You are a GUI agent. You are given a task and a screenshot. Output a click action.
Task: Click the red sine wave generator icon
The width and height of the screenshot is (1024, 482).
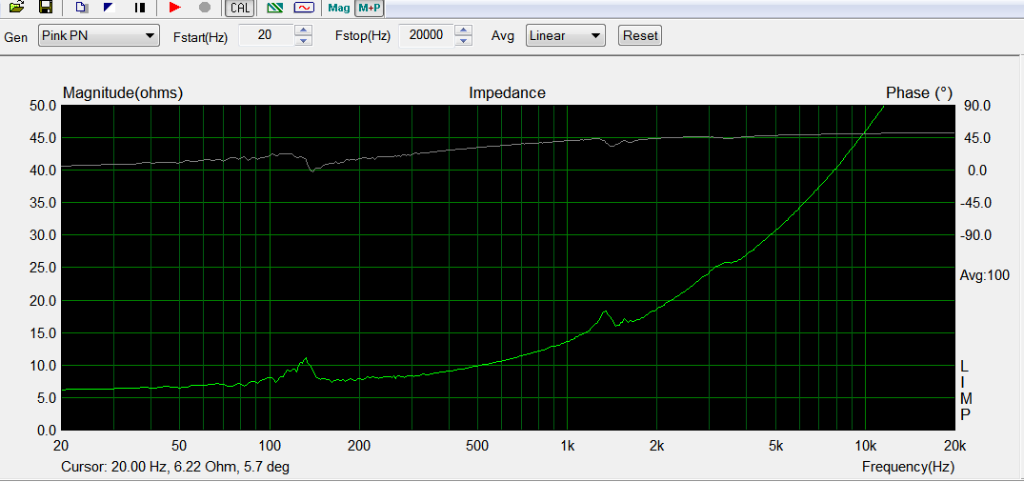[x=304, y=8]
